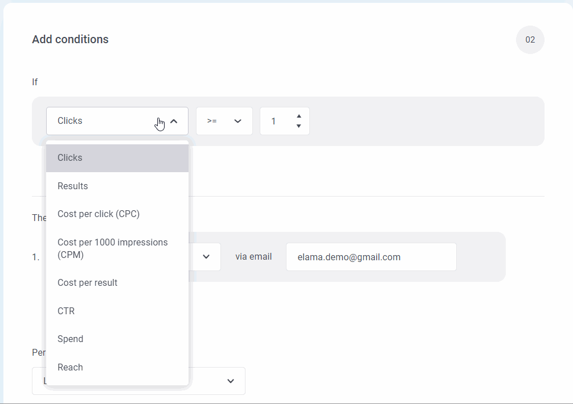Viewport: 573px width, 404px height.
Task: Click the step 02 badge
Action: pos(530,40)
